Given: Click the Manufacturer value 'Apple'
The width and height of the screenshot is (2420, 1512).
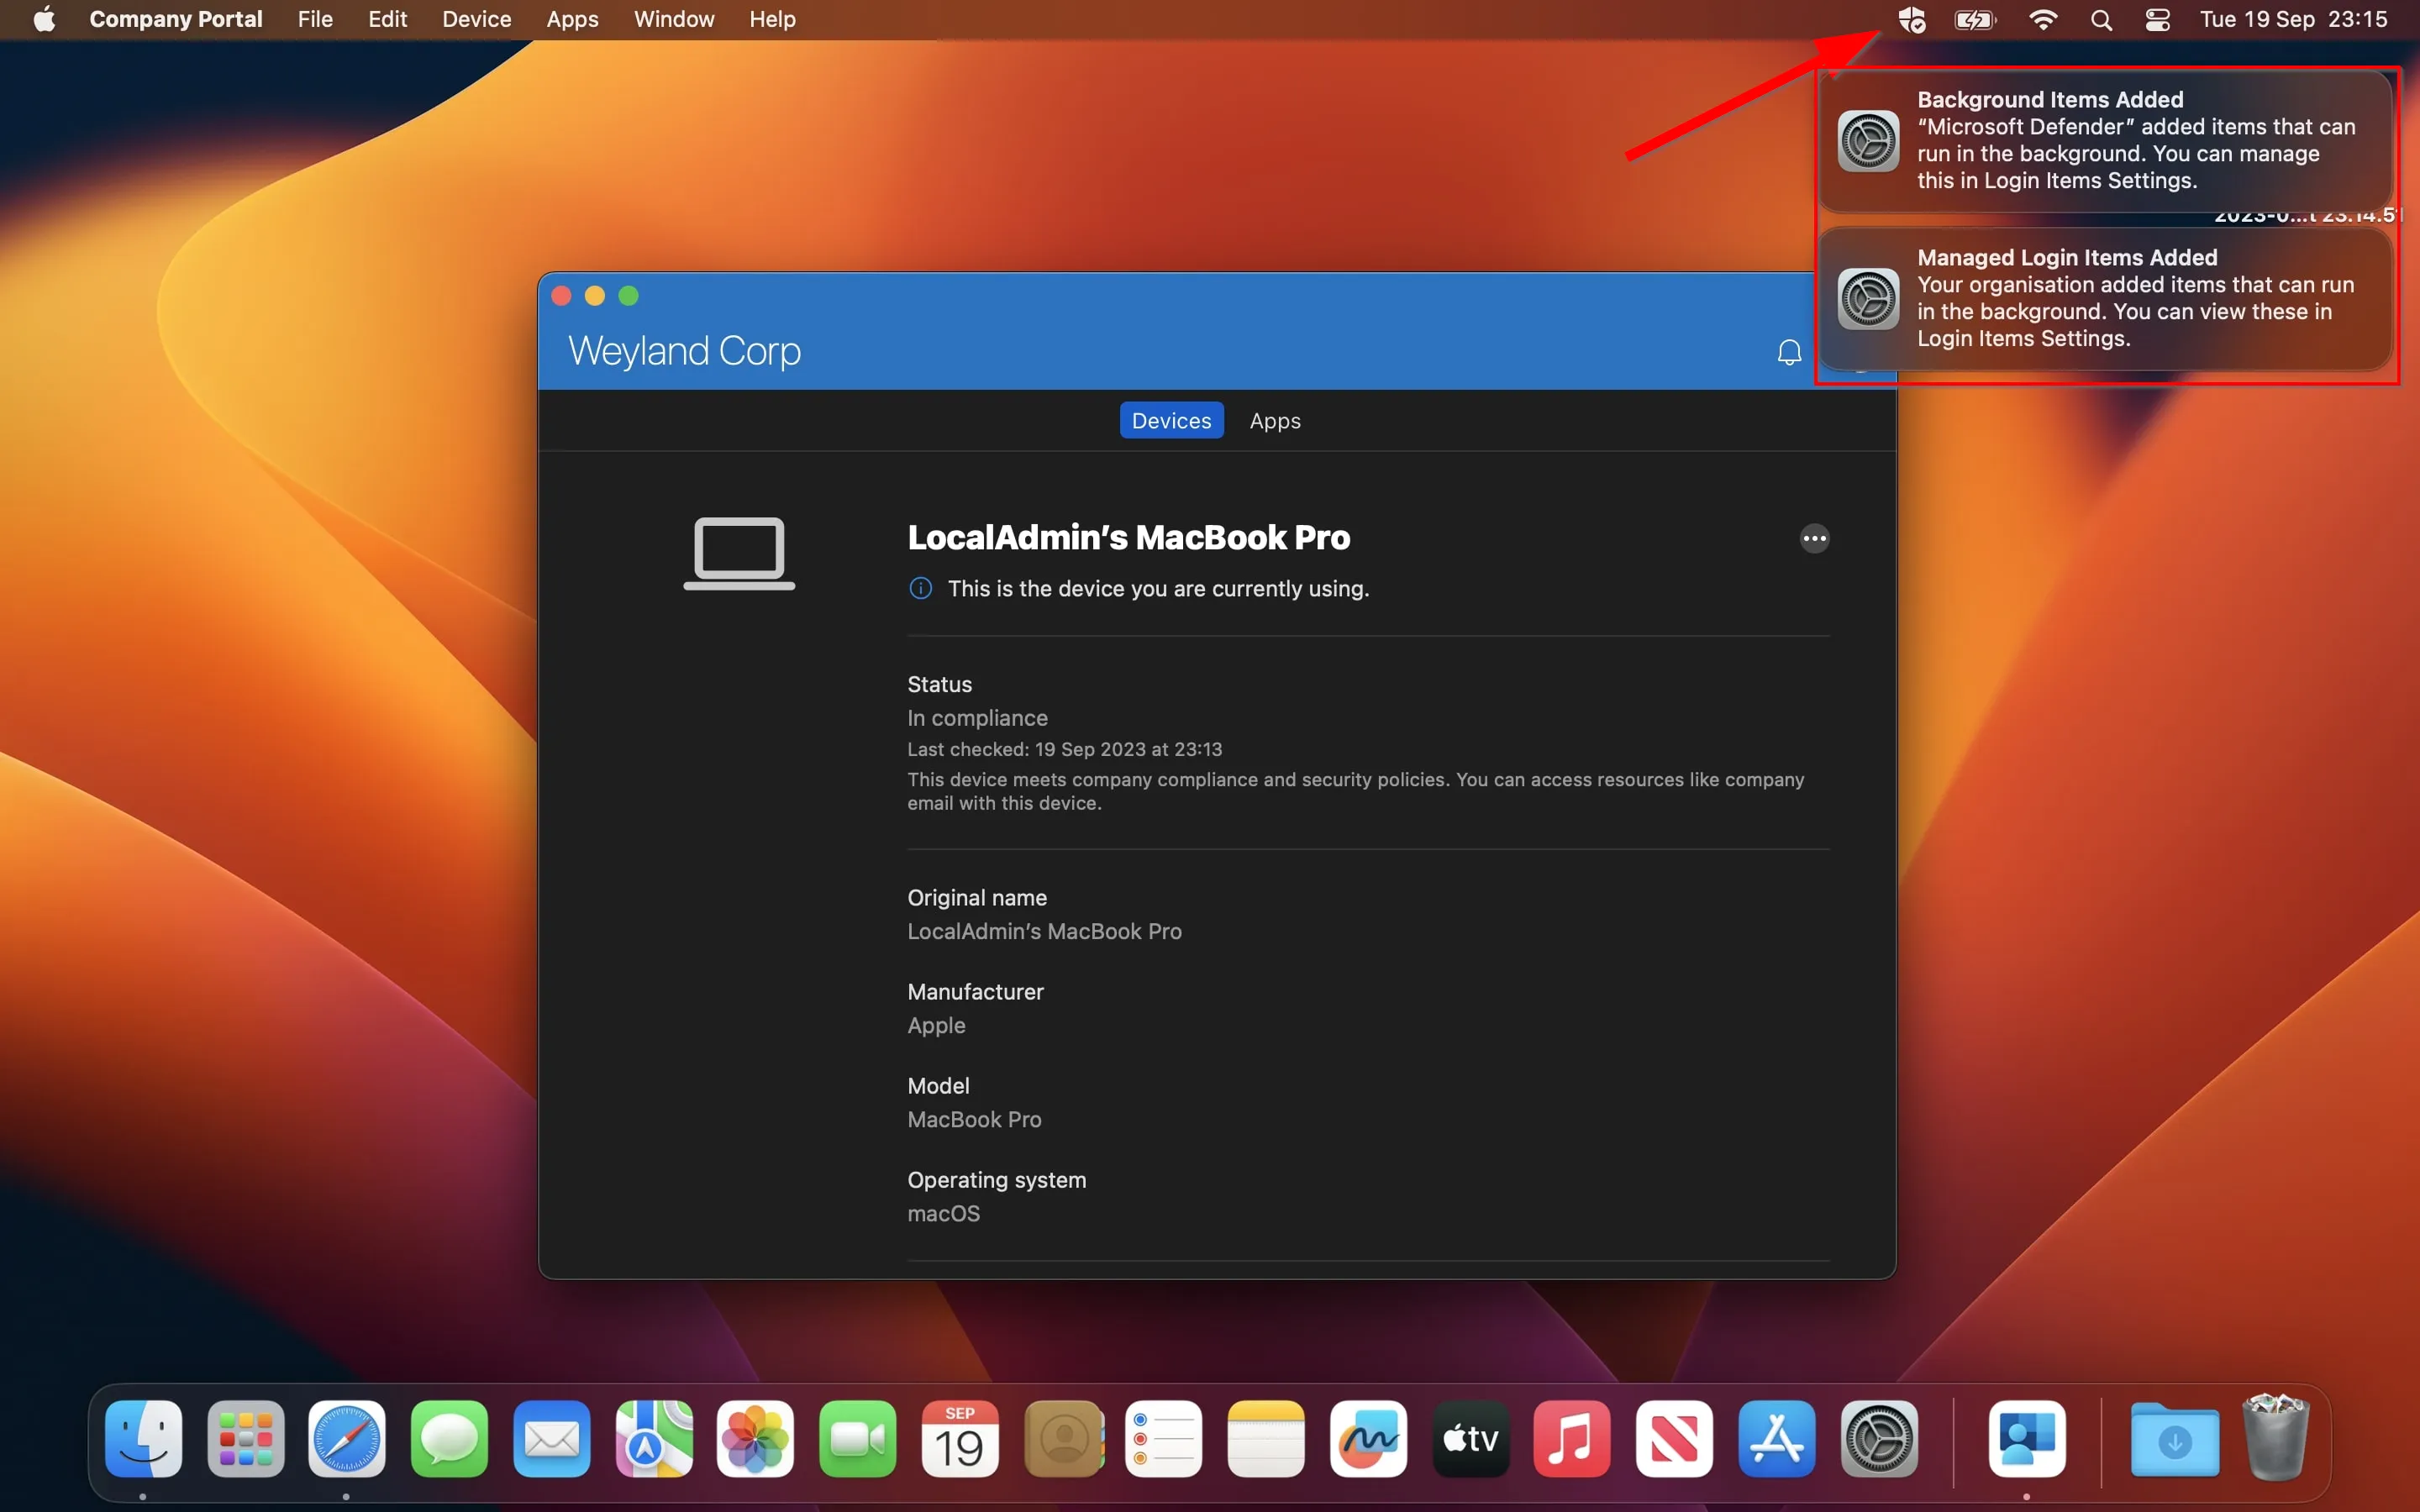Looking at the screenshot, I should point(936,1026).
